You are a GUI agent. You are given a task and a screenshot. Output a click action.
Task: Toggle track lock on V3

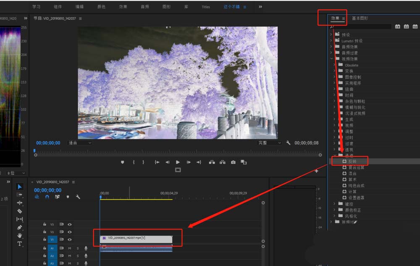pyautogui.click(x=45, y=224)
